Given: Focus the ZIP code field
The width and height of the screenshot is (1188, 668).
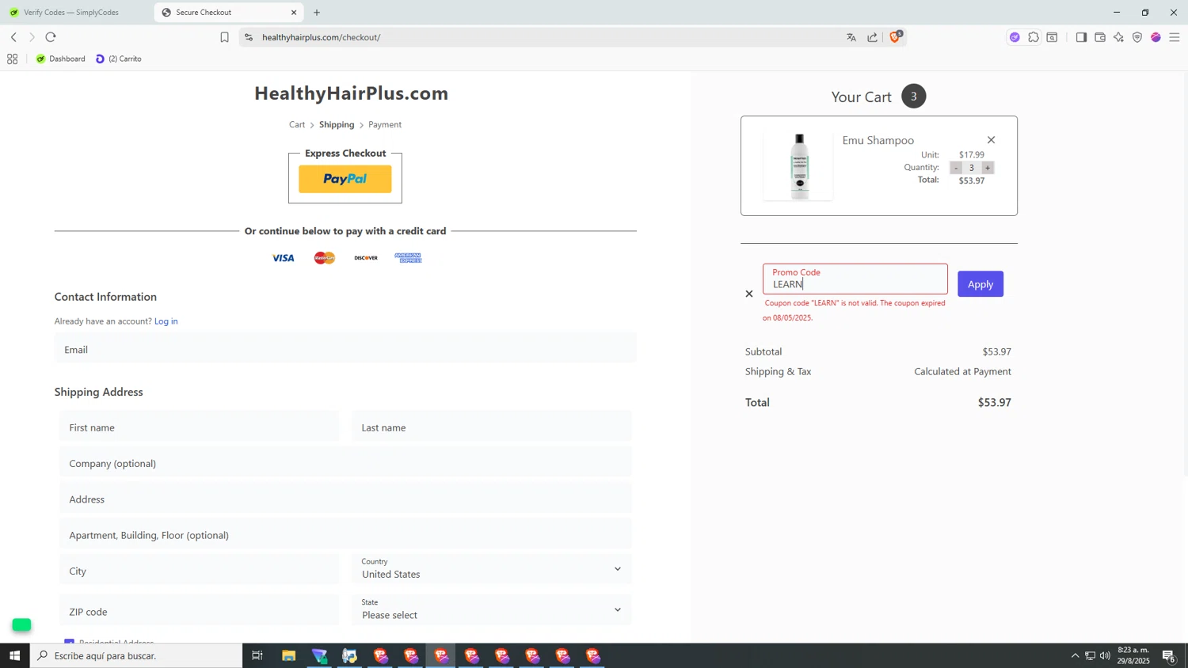Looking at the screenshot, I should [199, 611].
